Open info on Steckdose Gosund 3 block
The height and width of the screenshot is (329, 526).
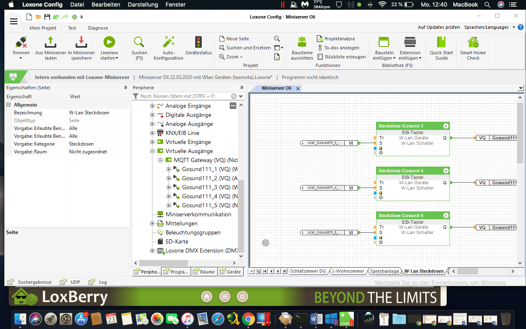coord(445,126)
